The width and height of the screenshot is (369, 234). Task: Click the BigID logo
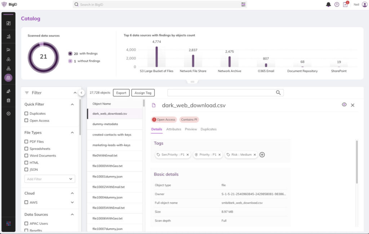9,4
